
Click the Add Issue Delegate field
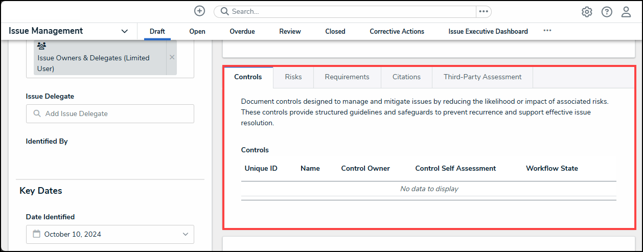pos(110,113)
